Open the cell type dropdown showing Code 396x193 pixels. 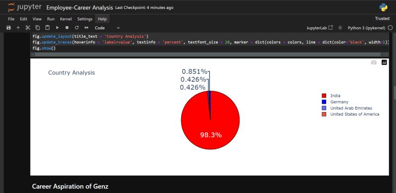tap(107, 28)
